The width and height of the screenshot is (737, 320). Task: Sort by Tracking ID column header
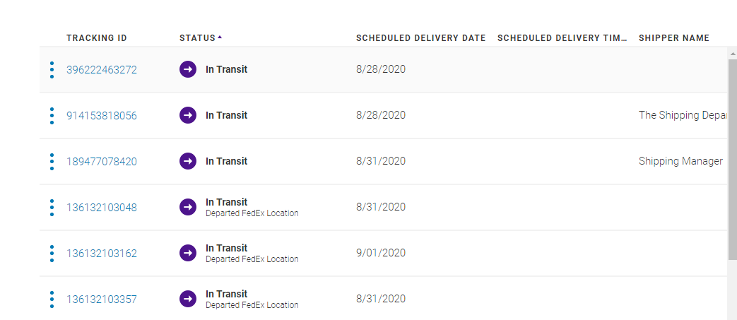97,38
